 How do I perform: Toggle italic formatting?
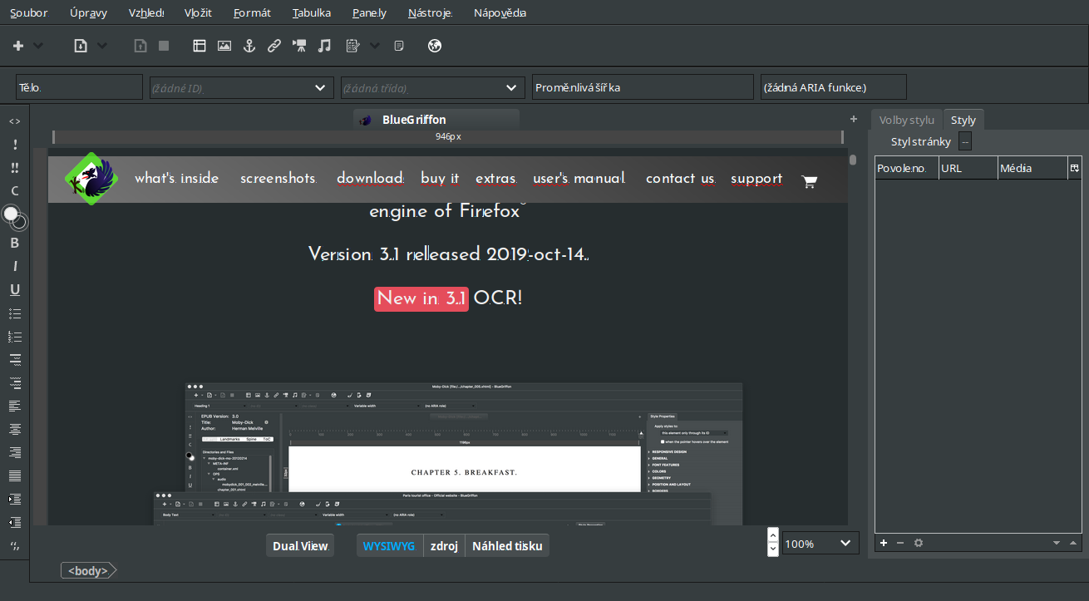(x=15, y=267)
